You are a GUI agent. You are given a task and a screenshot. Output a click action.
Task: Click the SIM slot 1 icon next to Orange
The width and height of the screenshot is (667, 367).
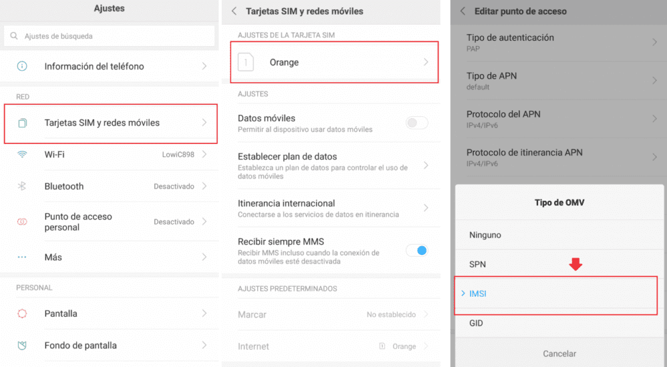click(x=246, y=62)
